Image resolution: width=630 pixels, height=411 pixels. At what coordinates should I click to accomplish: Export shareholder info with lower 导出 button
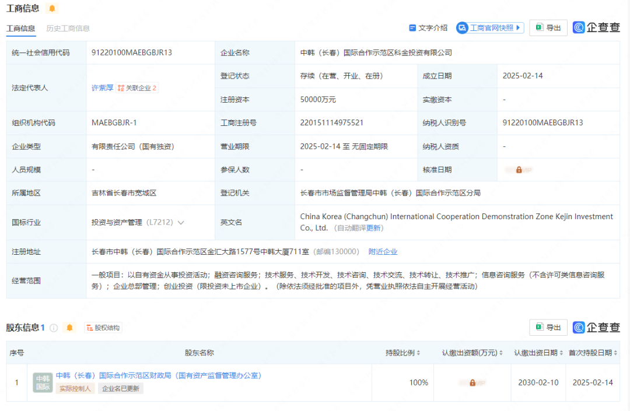548,328
